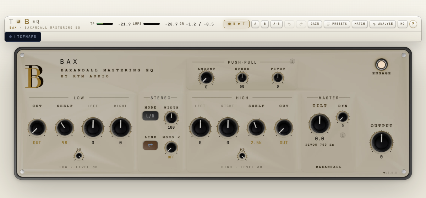Expand the version menu arrow
Viewport: 426px width, 198px height.
point(384,173)
